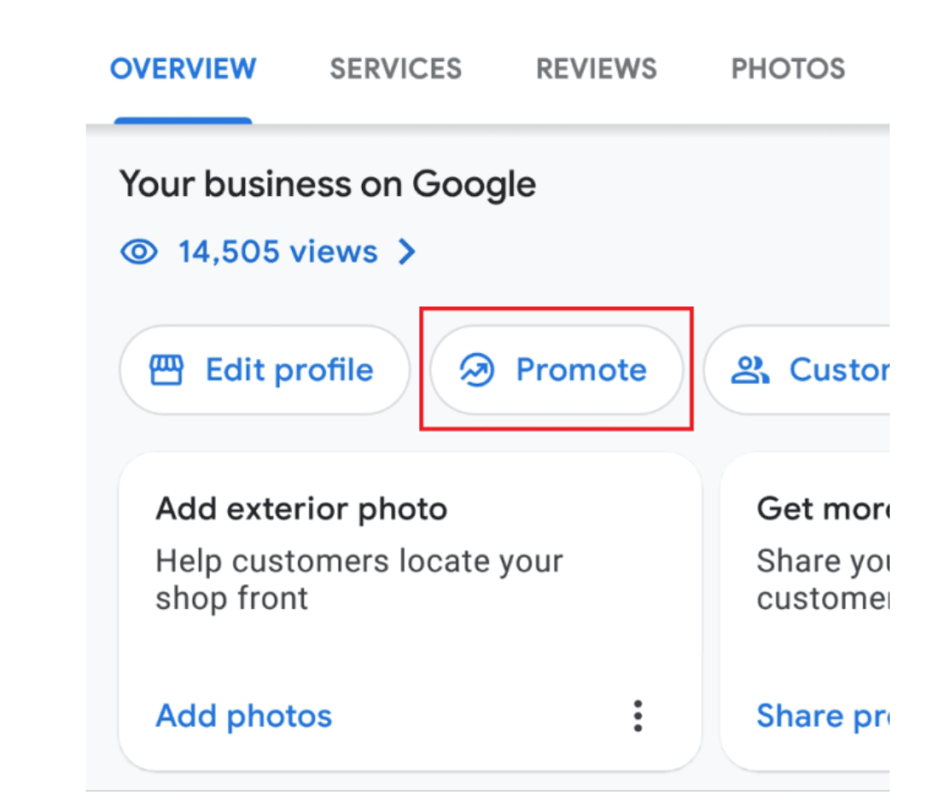Click the circle around the Promote arrow icon

tap(476, 369)
